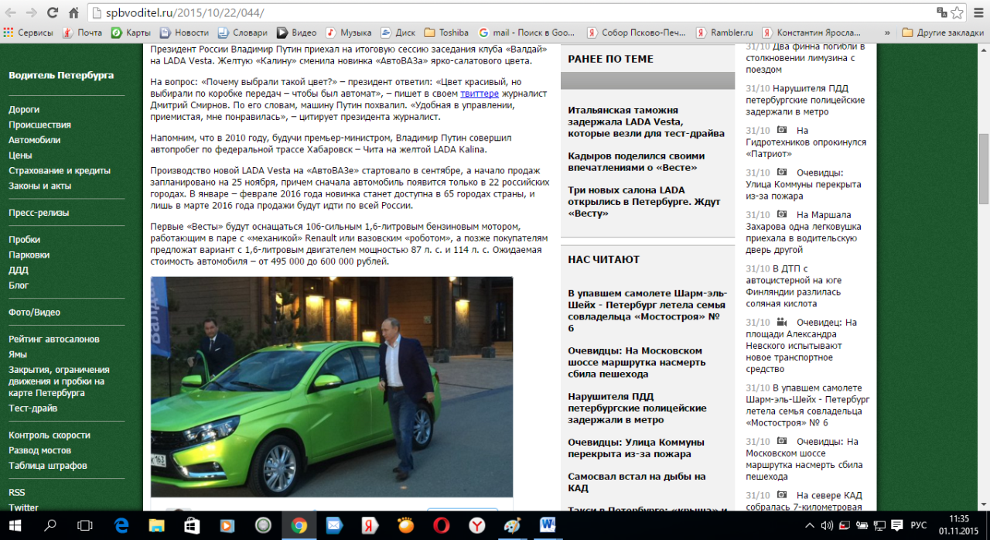The width and height of the screenshot is (990, 540).
Task: Open the Пресс-релизы section
Action: point(39,213)
